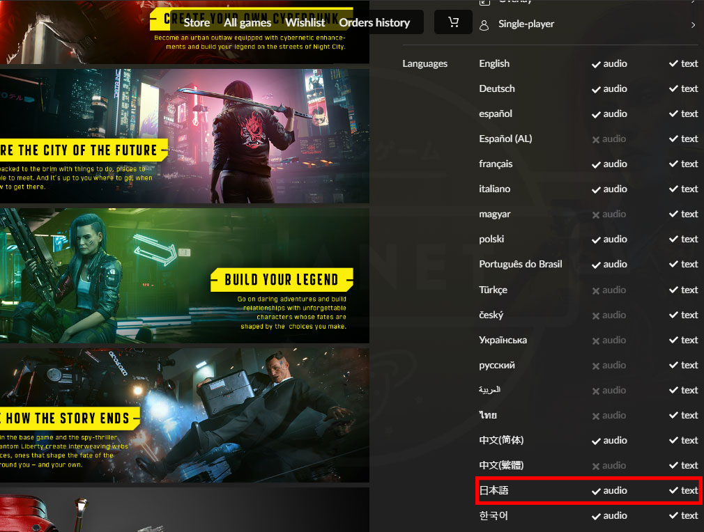Image resolution: width=704 pixels, height=532 pixels.
Task: Click italiano text checkmark
Action: click(673, 189)
